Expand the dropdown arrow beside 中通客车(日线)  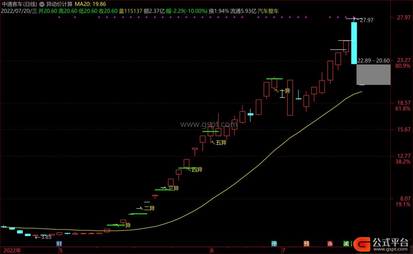click(x=42, y=4)
